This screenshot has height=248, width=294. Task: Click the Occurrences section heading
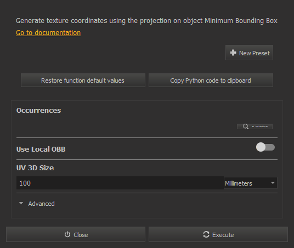[38, 110]
